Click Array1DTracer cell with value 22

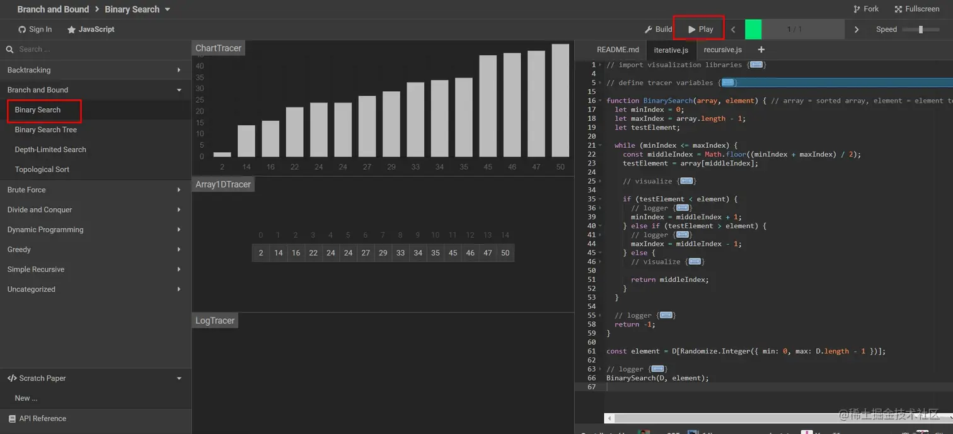313,253
